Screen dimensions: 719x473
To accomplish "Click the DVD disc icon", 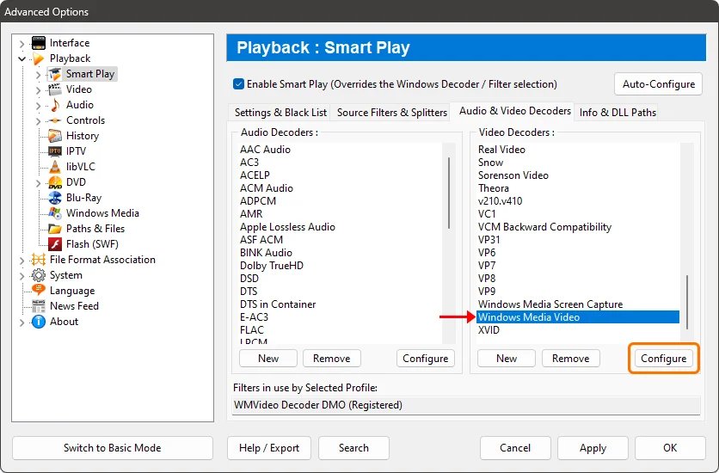I will [55, 182].
